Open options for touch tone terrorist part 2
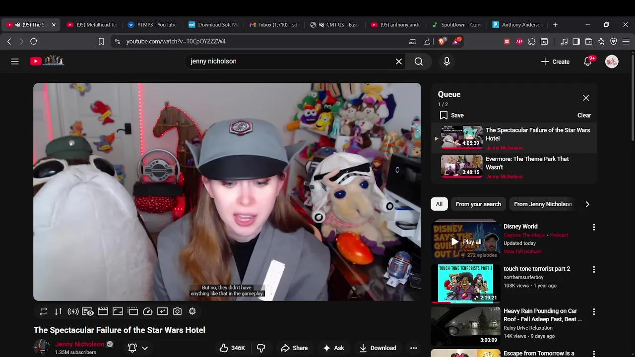The width and height of the screenshot is (635, 357). tap(594, 269)
